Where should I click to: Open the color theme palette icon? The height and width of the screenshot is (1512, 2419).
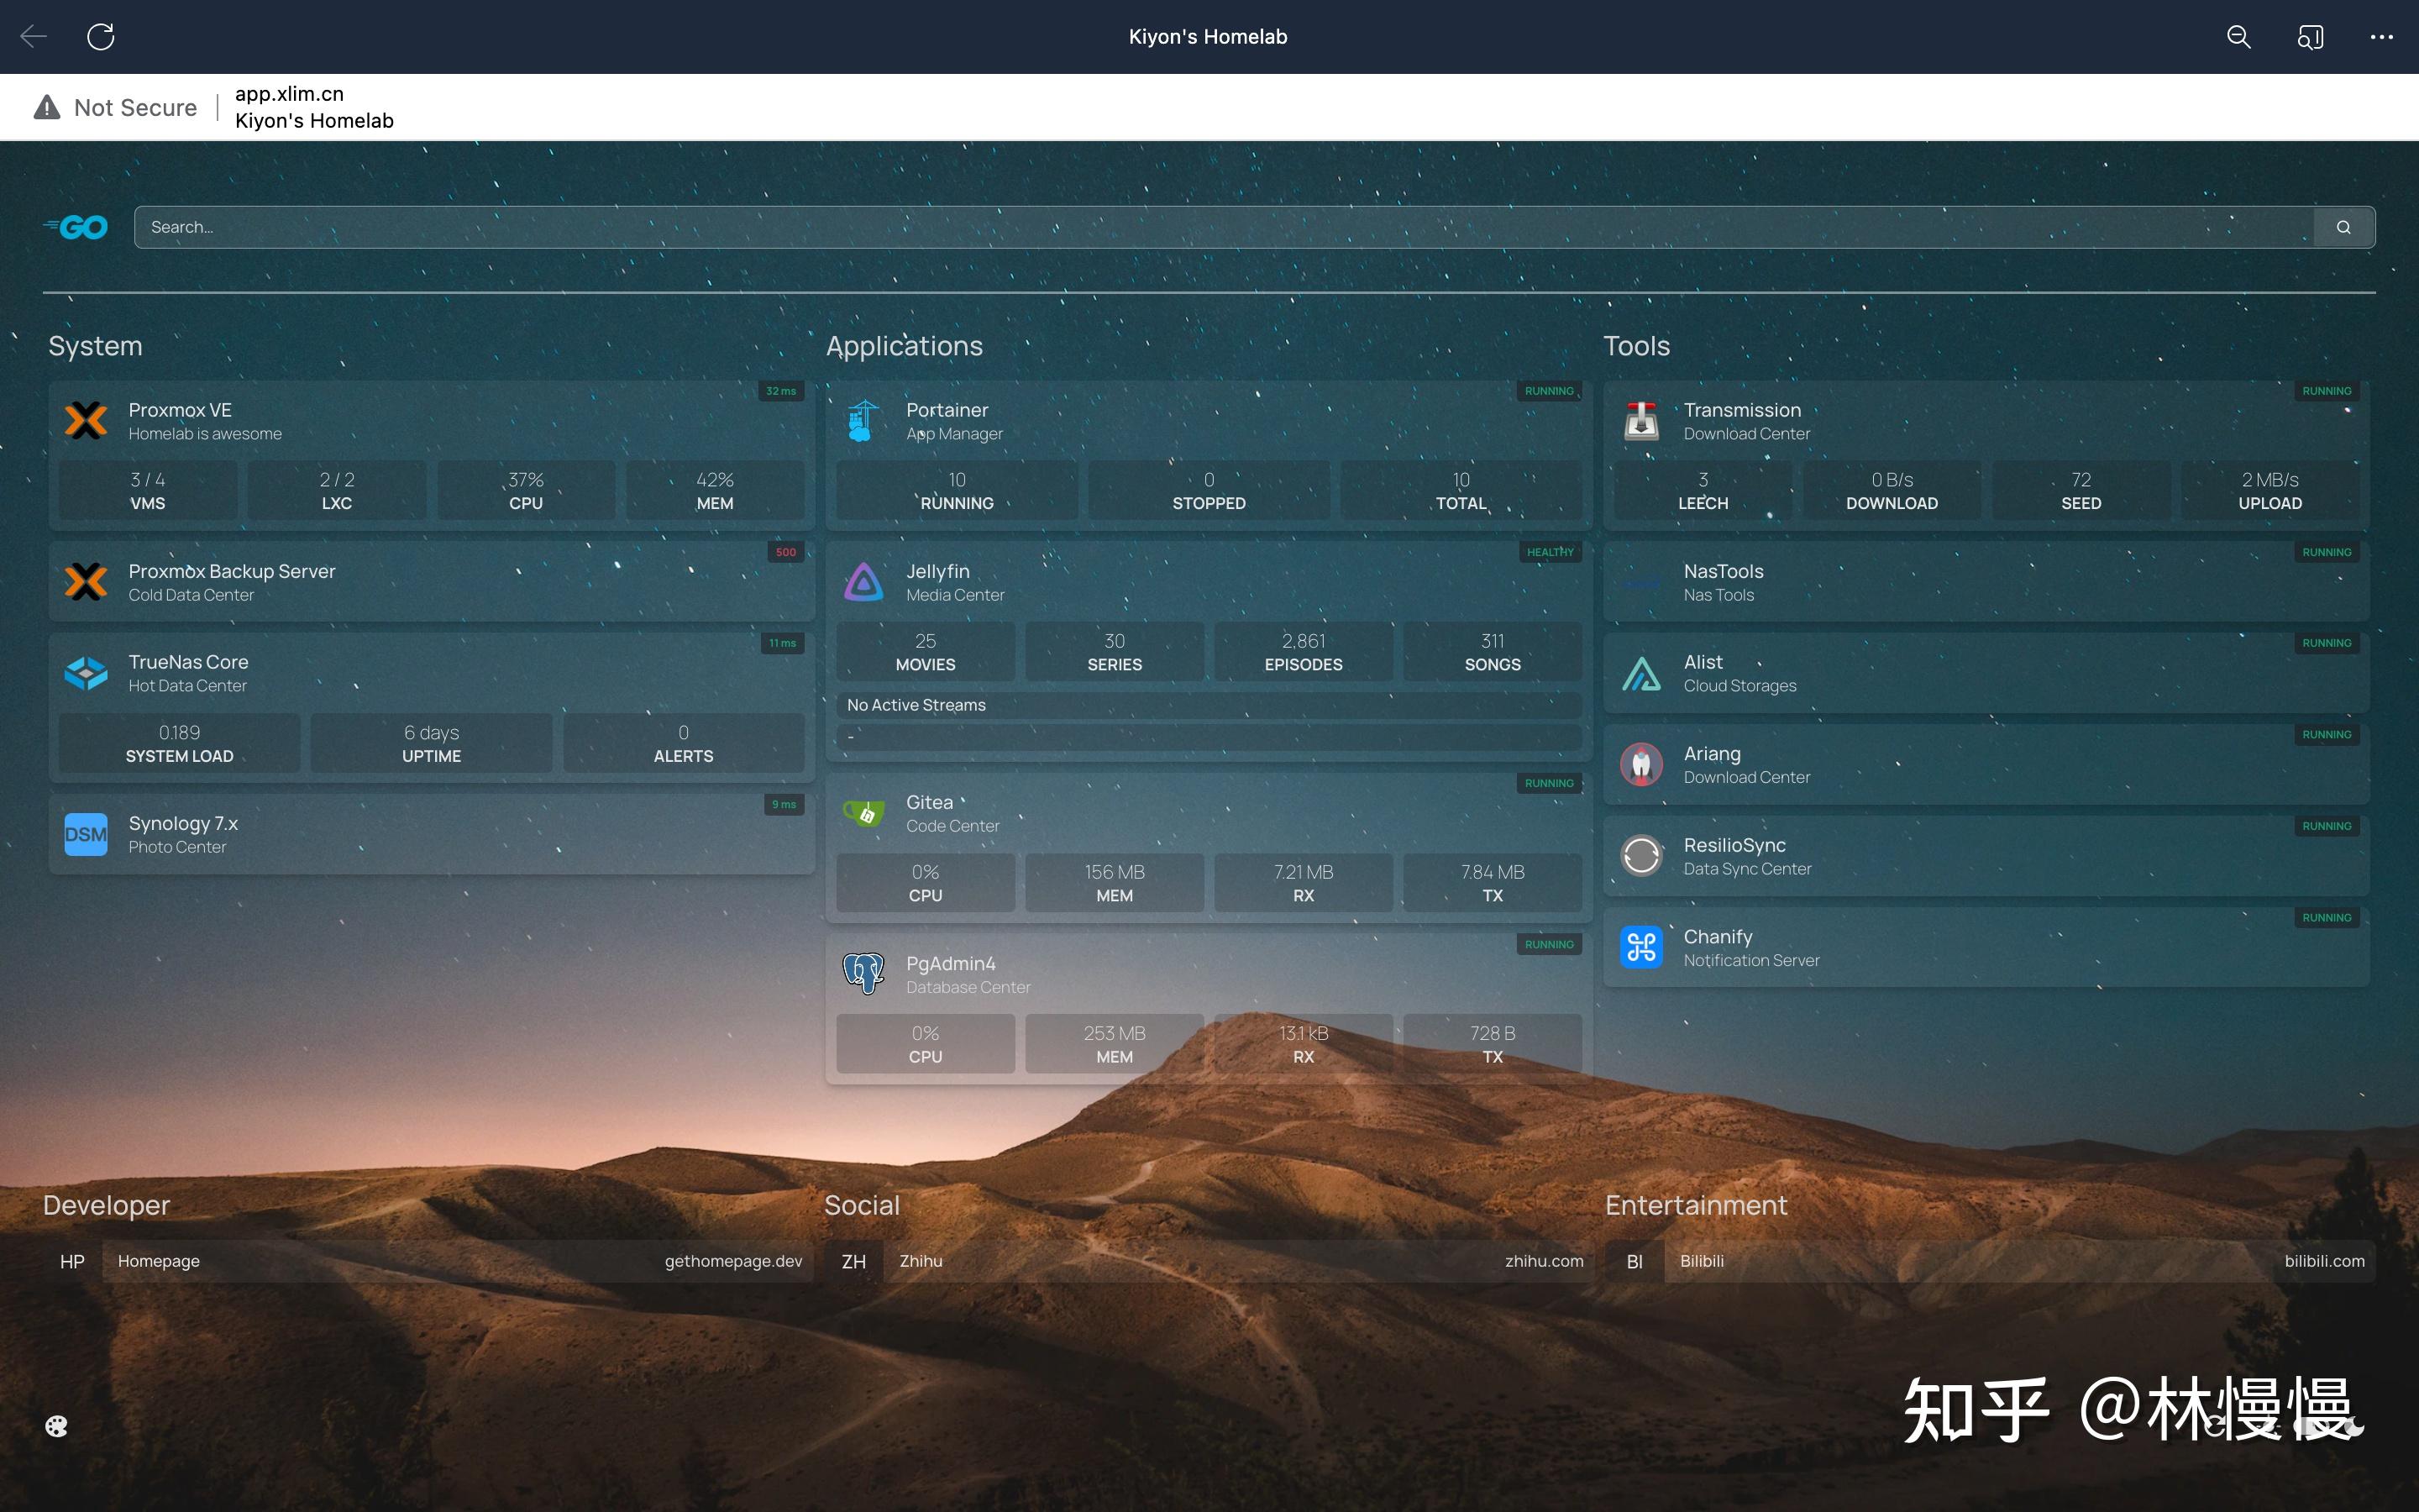pyautogui.click(x=56, y=1426)
